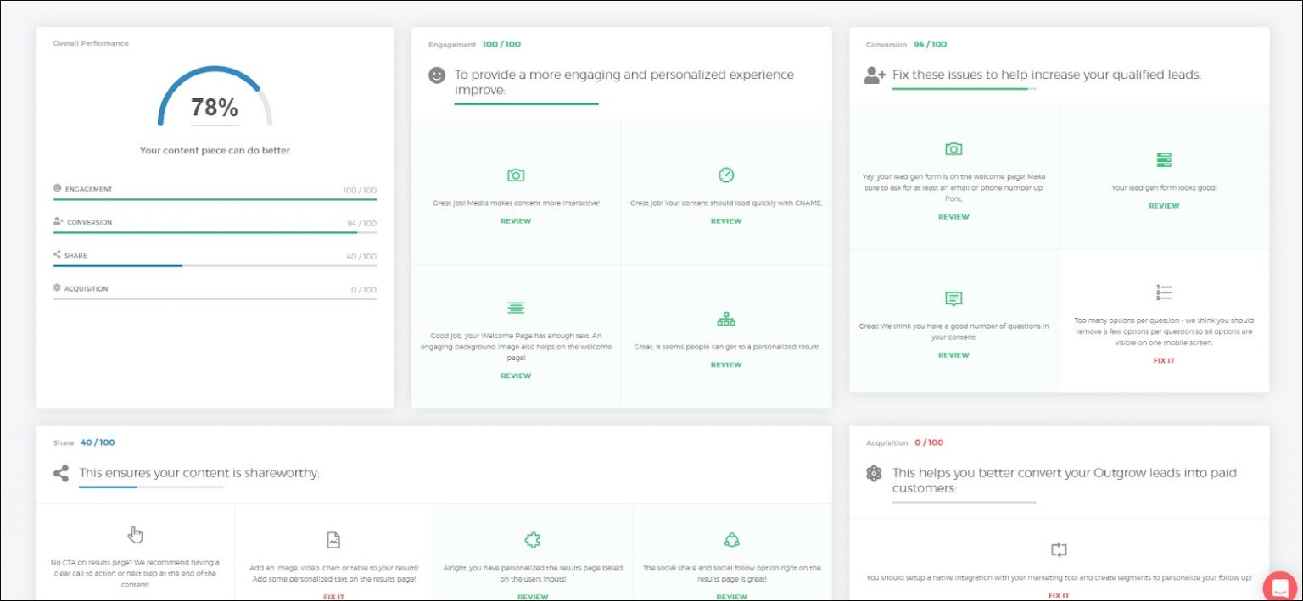Image resolution: width=1303 pixels, height=601 pixels.
Task: Click REVIEW under lead gen form looks good
Action: coord(1164,206)
